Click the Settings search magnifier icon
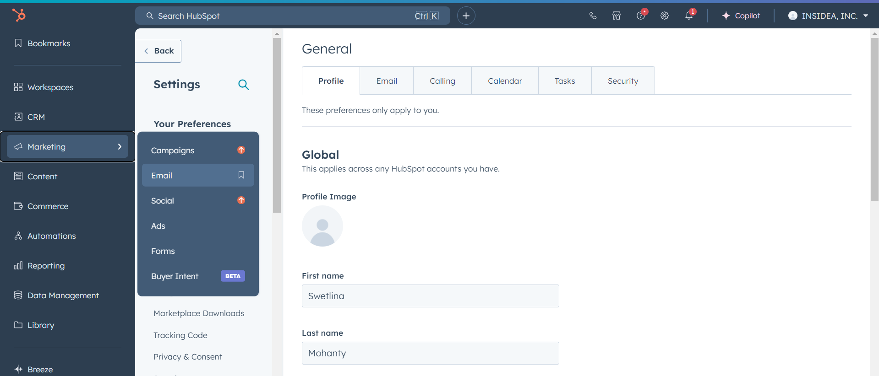The height and width of the screenshot is (376, 879). pos(244,85)
